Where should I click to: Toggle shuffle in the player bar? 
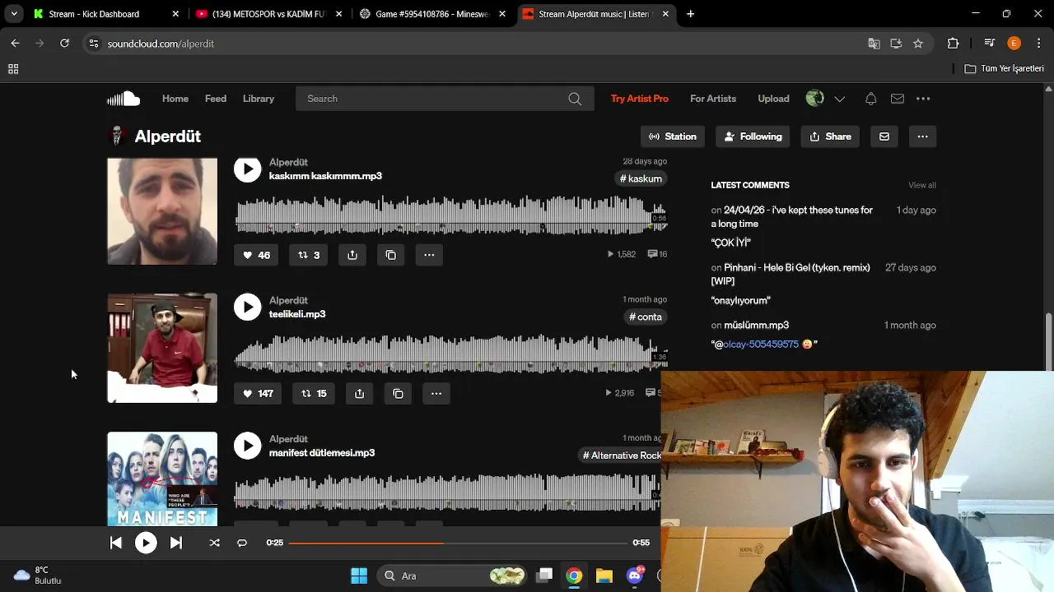click(x=215, y=543)
